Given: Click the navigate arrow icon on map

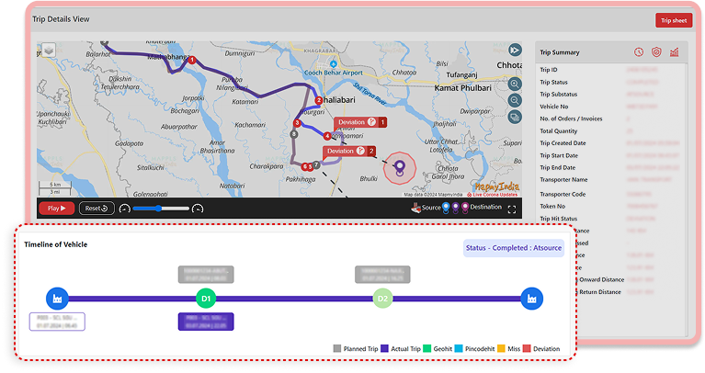Looking at the screenshot, I should [x=516, y=50].
